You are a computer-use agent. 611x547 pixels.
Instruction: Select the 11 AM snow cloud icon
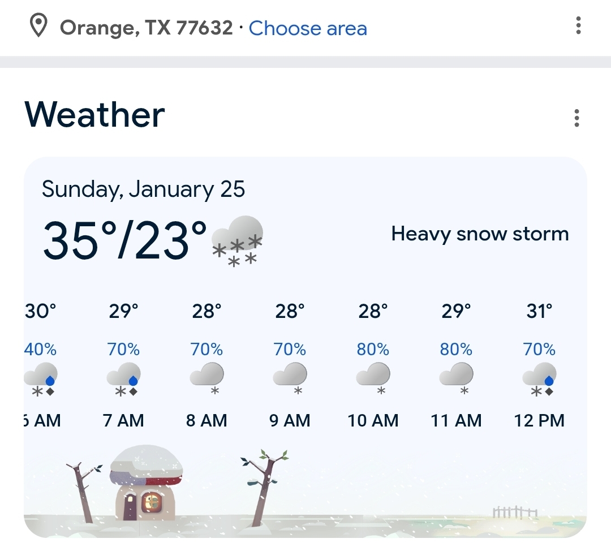[x=457, y=378]
